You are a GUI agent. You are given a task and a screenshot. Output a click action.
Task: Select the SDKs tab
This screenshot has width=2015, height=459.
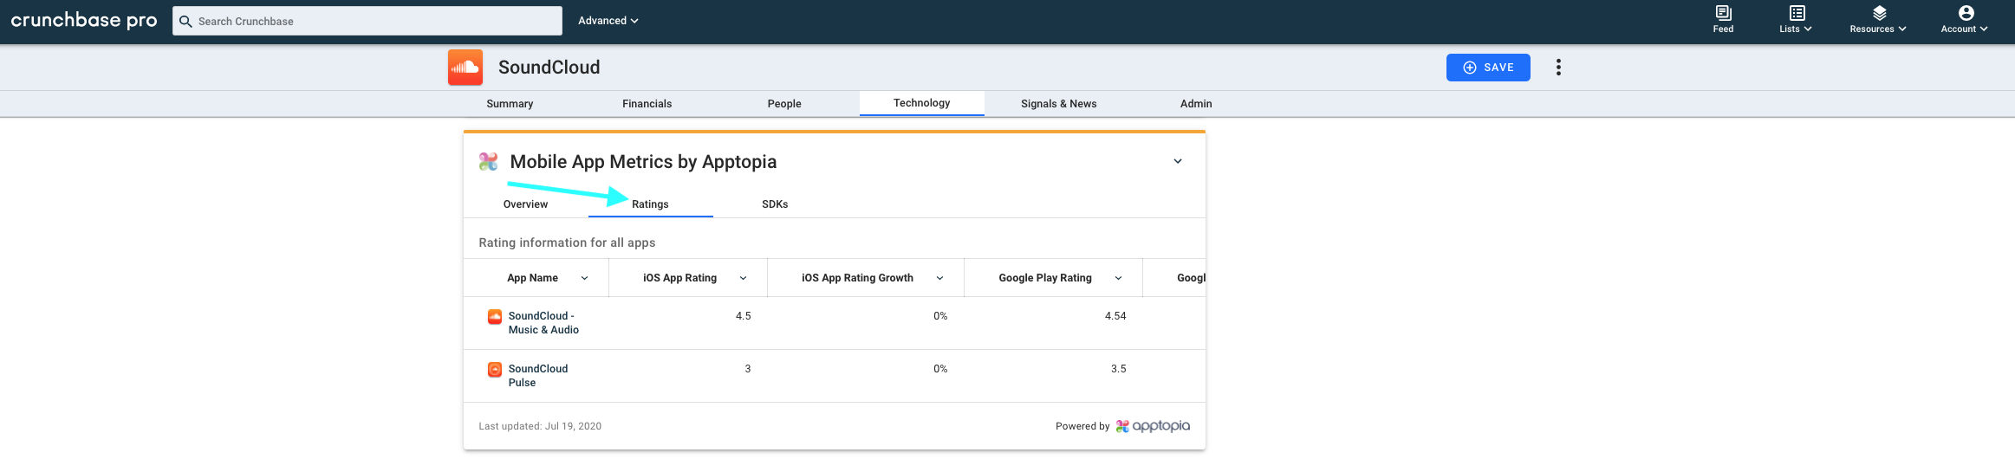click(x=775, y=204)
